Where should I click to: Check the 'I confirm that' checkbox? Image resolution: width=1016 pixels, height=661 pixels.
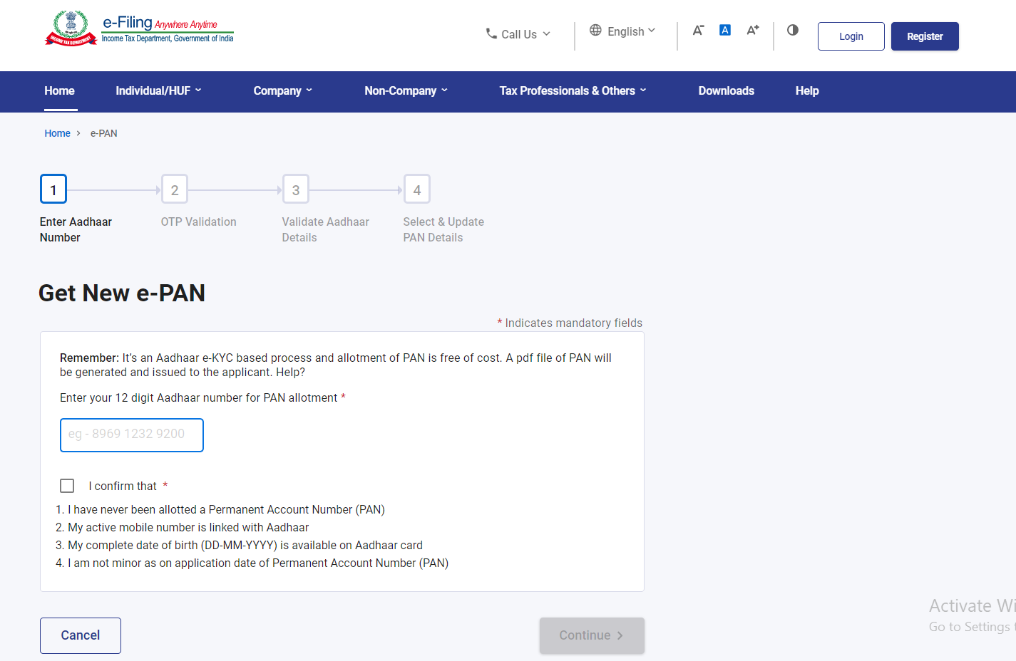click(67, 486)
